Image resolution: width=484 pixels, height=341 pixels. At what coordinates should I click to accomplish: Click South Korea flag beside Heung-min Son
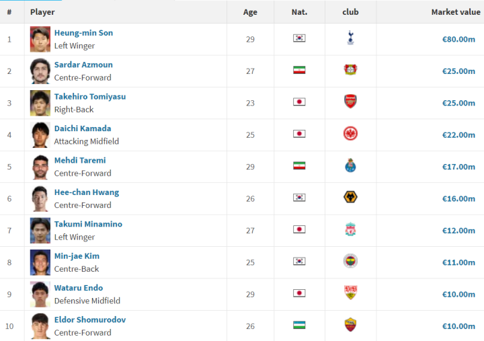299,38
